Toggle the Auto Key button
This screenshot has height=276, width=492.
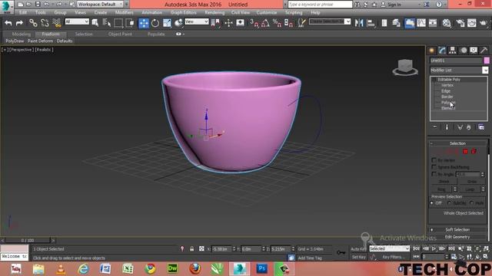358,249
